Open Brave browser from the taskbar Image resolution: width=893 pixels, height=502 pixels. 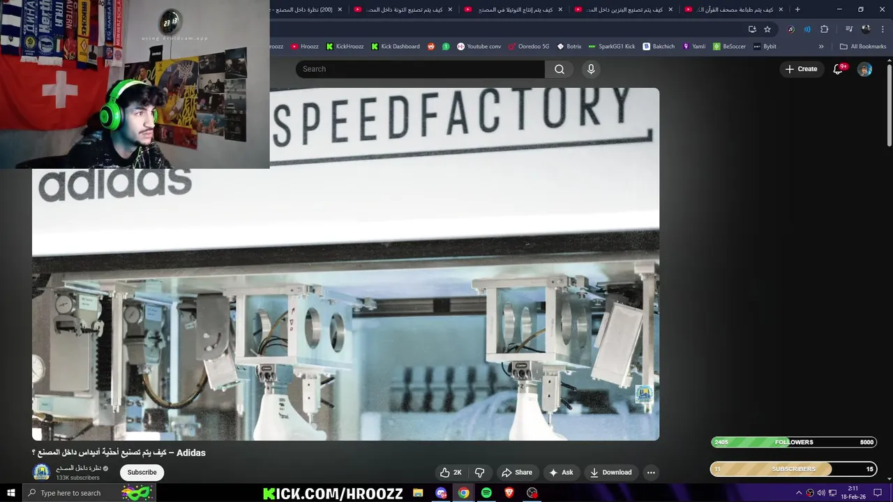509,493
